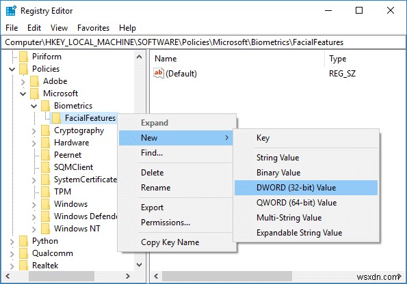Choose Copy Key Name in context menu
This screenshot has height=284, width=407.
click(x=176, y=242)
